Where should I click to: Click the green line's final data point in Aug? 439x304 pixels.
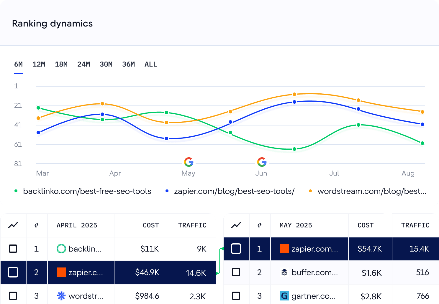point(422,143)
